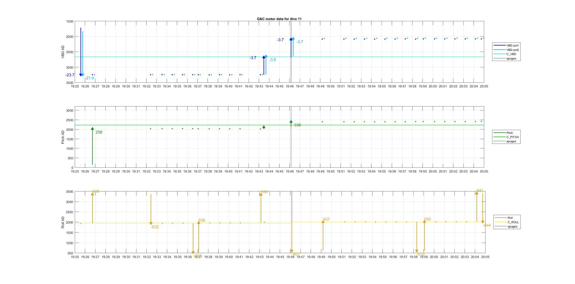Screen dimensions: 575x284
Task: Click the '636' annotation in Roll plot
Action: [96, 191]
